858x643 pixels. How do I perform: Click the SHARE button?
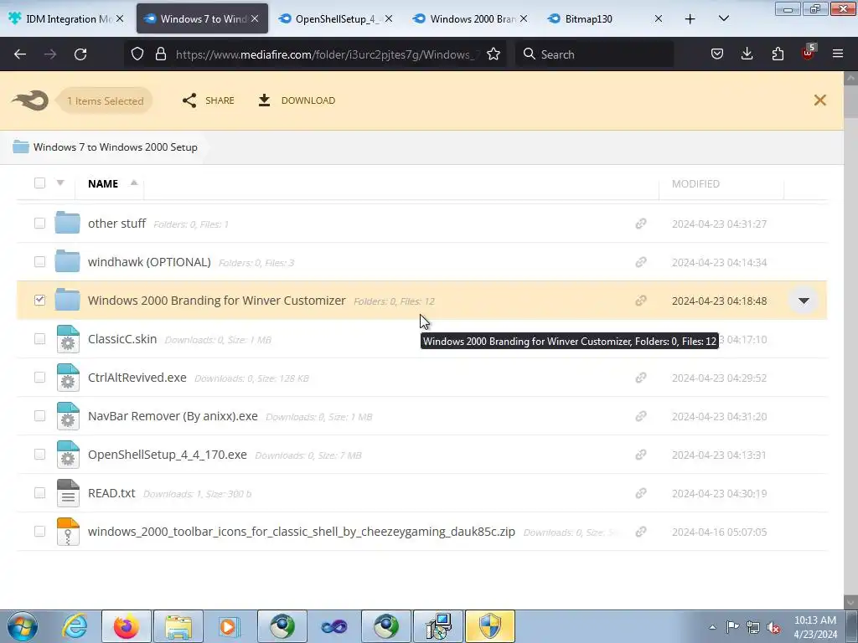(208, 100)
